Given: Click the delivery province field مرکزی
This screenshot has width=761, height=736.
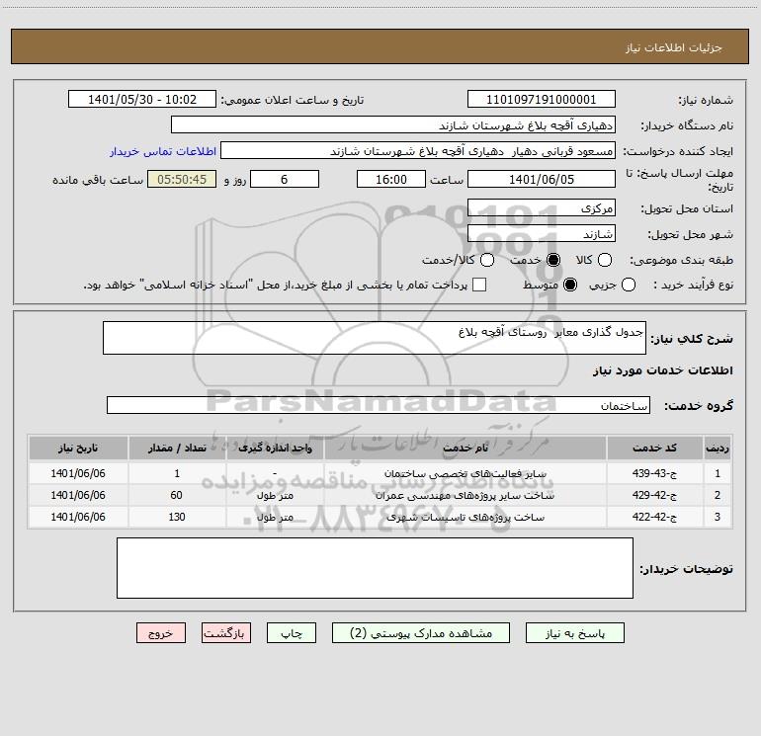Looking at the screenshot, I should tap(542, 208).
